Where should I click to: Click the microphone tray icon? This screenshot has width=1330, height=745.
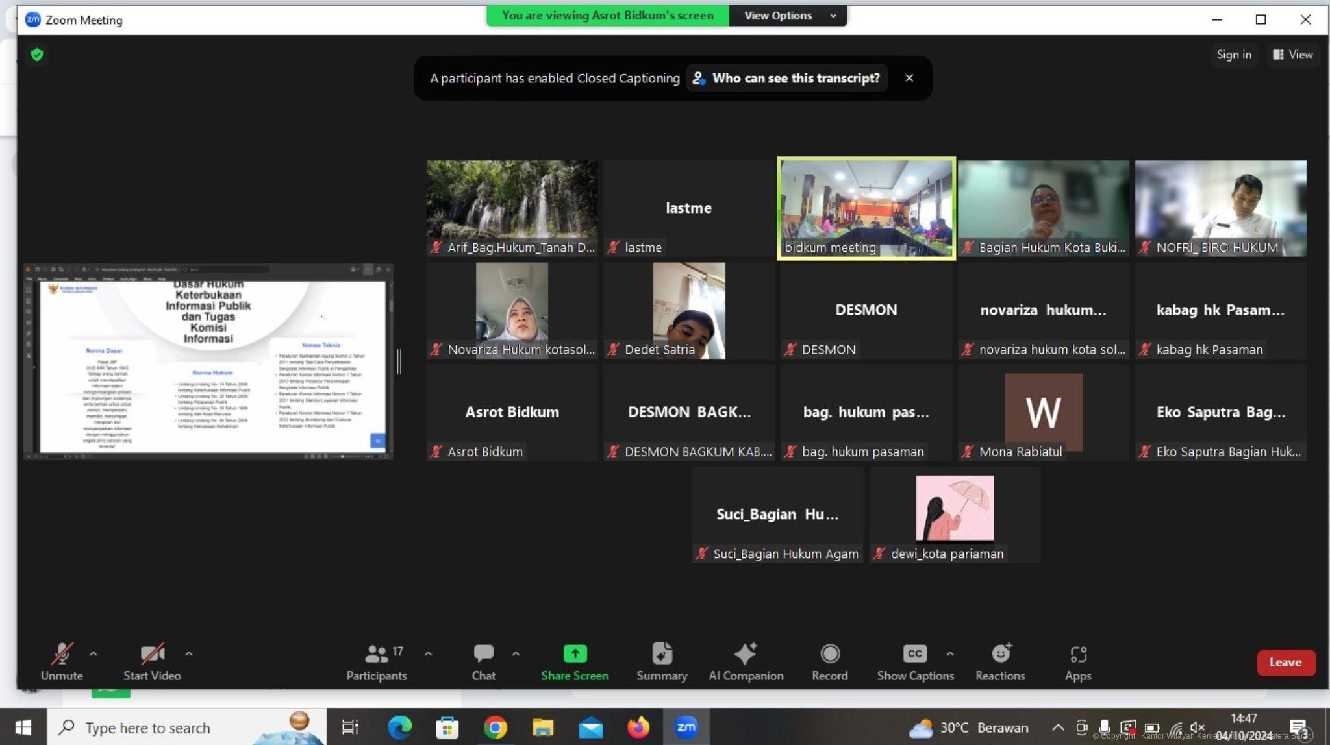click(1104, 727)
